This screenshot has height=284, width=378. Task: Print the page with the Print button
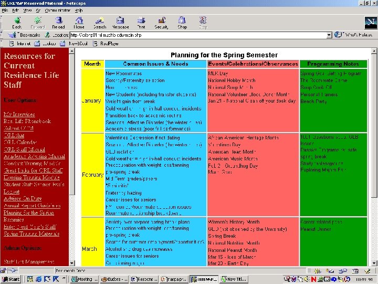pyautogui.click(x=141, y=23)
